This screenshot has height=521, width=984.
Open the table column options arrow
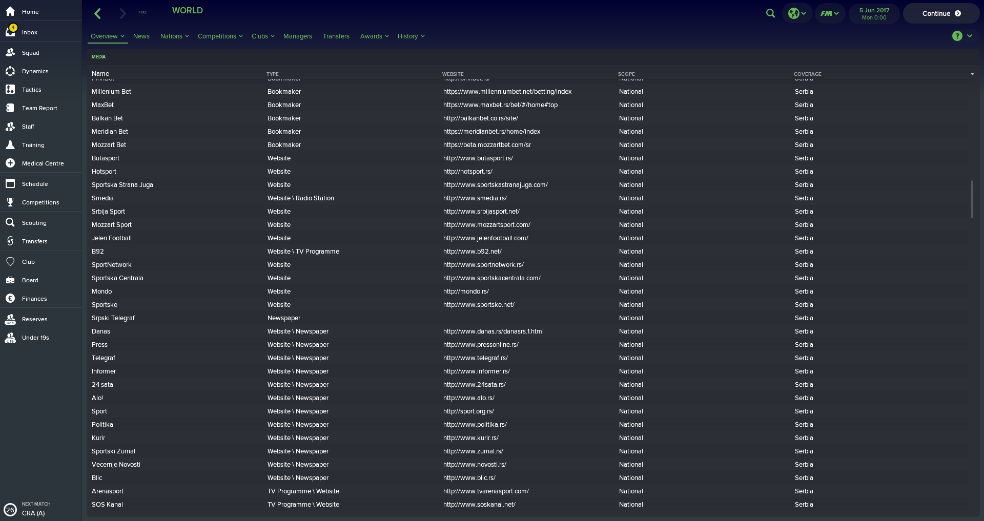(972, 74)
